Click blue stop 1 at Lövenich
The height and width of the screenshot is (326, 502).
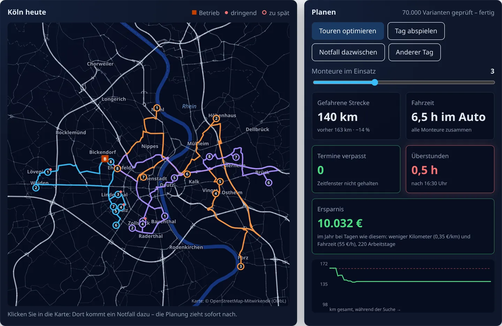[48, 172]
